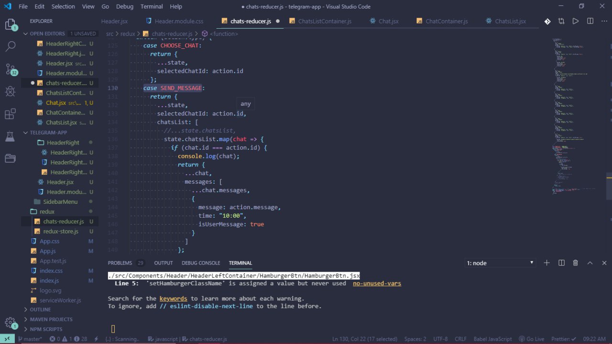This screenshot has width=612, height=344.
Task: Toggle Go Live server in status bar
Action: click(x=532, y=339)
